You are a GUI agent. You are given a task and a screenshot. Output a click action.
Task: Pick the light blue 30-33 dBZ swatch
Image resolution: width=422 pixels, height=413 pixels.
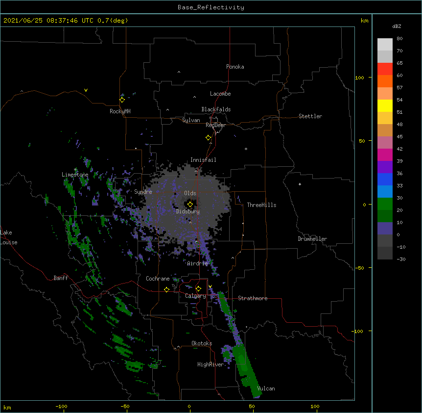[x=385, y=192]
